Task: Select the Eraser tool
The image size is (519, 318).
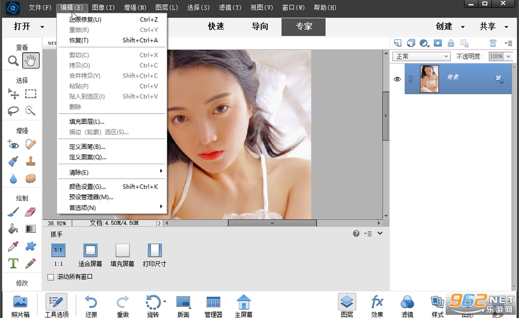Action: (x=31, y=212)
